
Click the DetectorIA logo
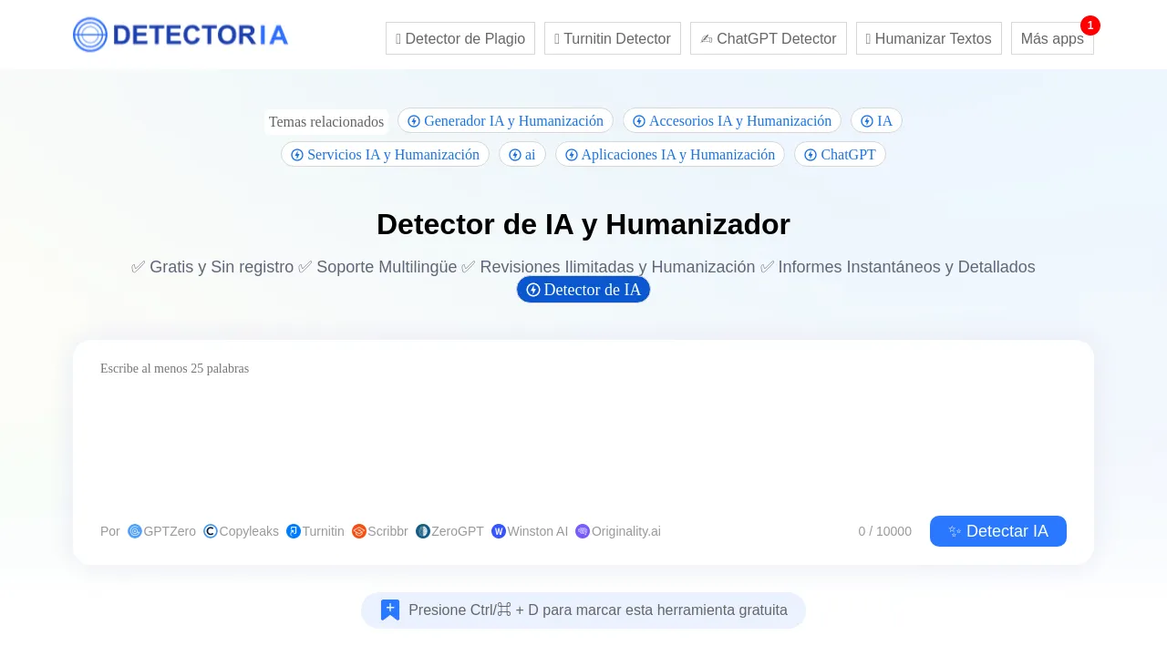181,35
